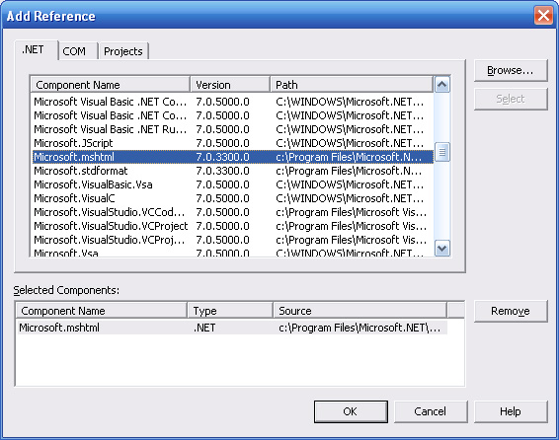Click the path cell of Microsoft.VisualC row
The height and width of the screenshot is (440, 559).
[x=350, y=198]
